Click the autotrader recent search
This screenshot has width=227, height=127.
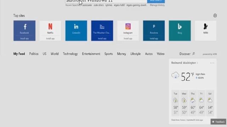87,5
